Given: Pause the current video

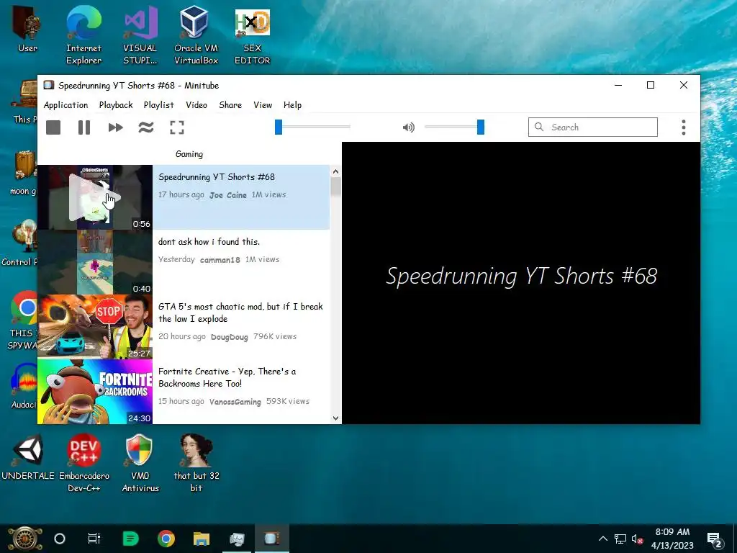Looking at the screenshot, I should point(84,127).
